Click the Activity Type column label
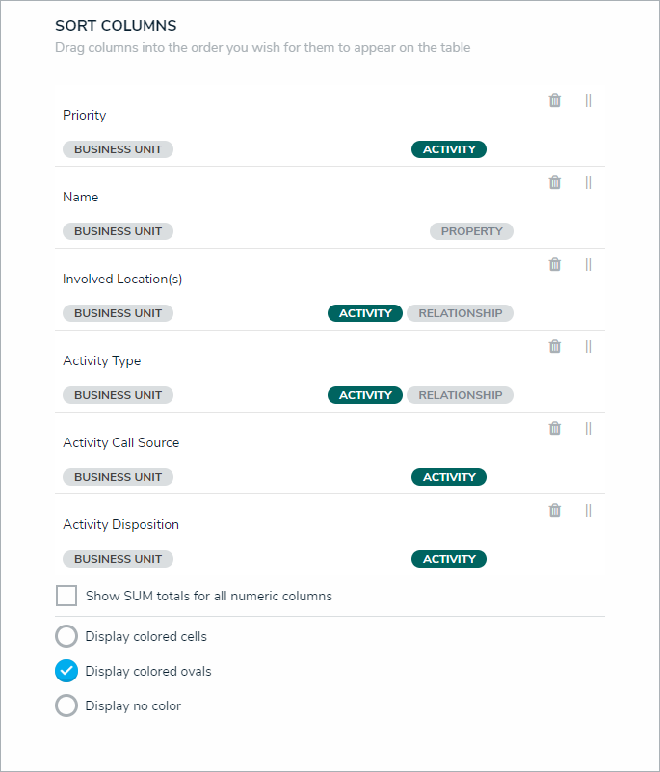This screenshot has width=660, height=772. click(x=101, y=360)
